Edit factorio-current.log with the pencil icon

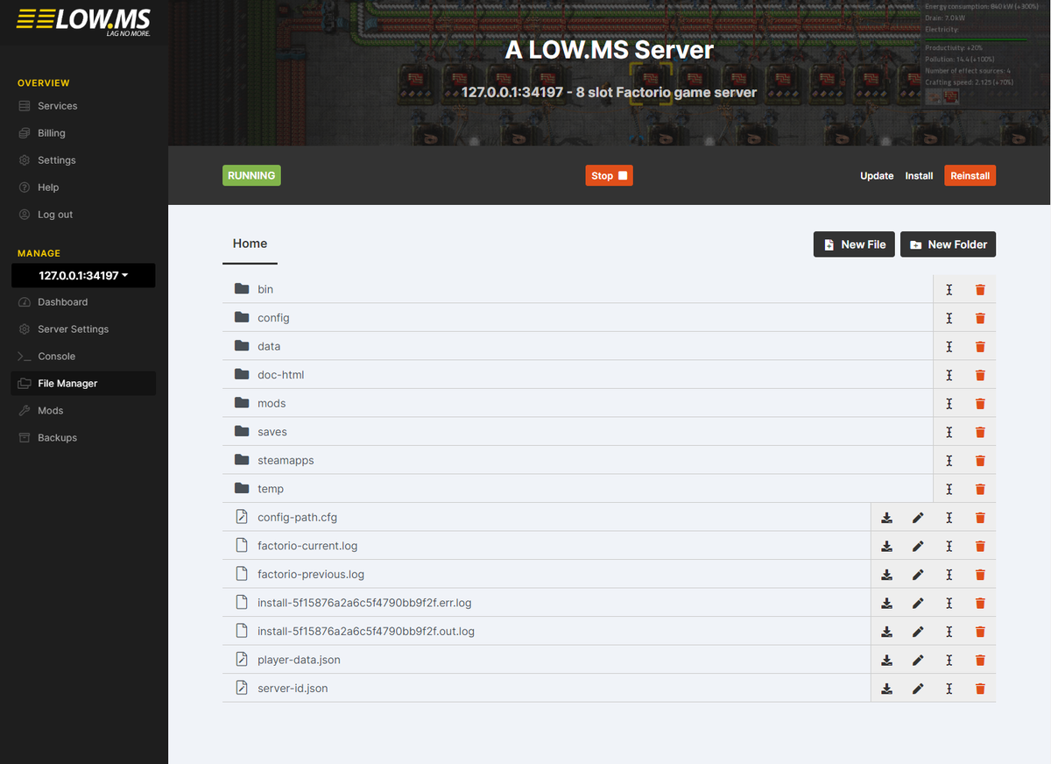pos(918,545)
